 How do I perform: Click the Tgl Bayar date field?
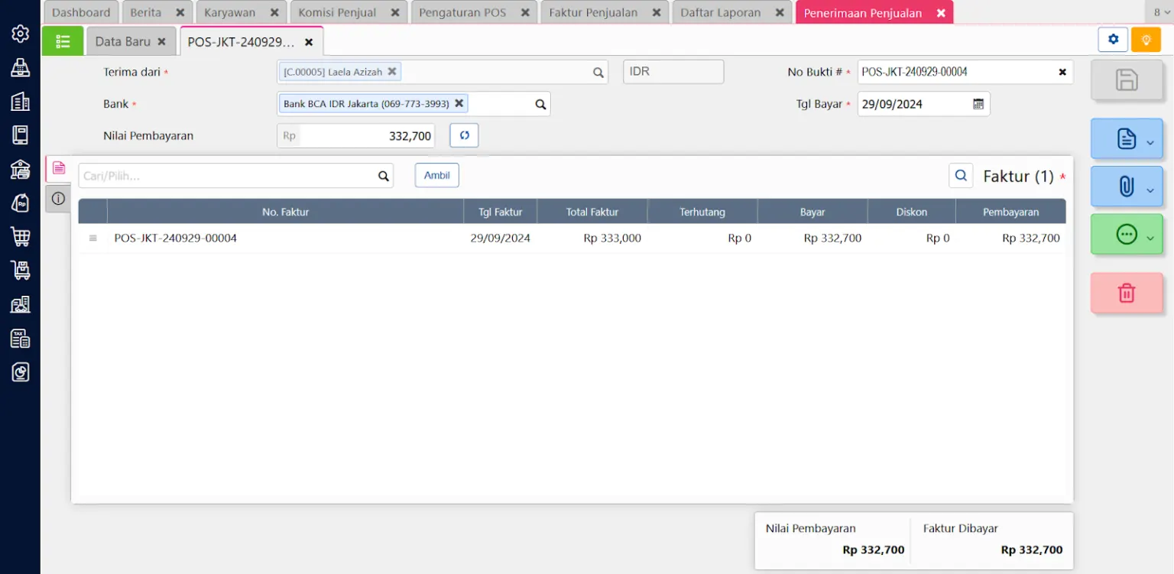pos(923,104)
